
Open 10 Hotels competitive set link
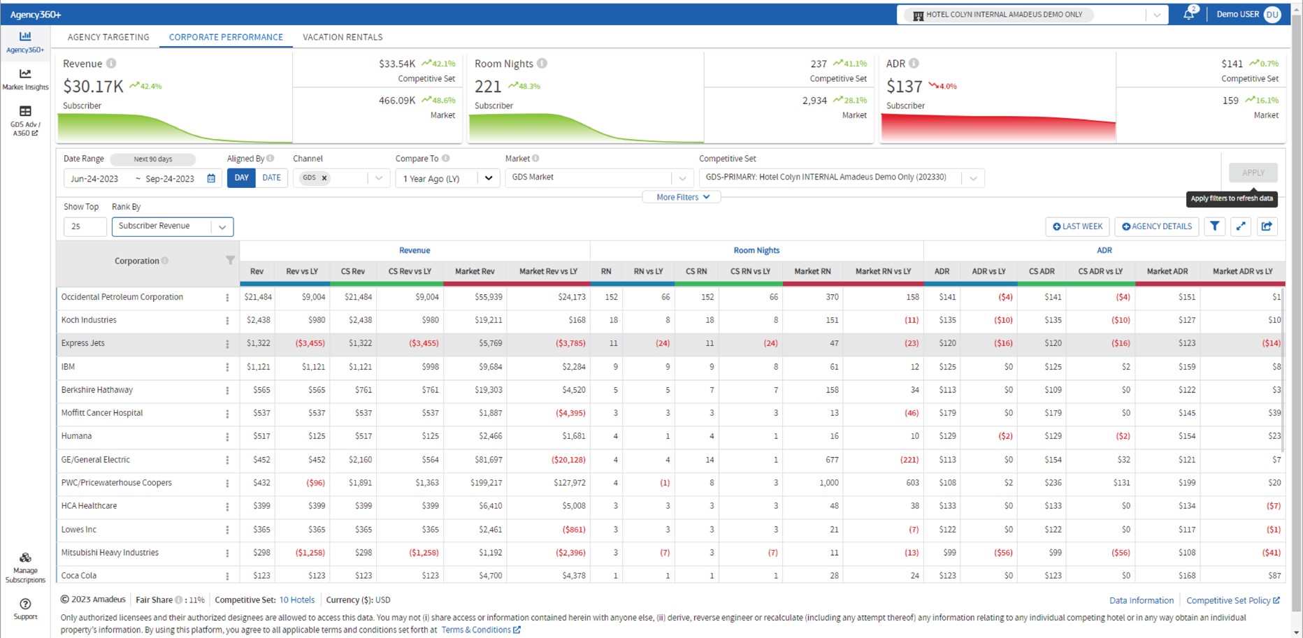pyautogui.click(x=297, y=600)
